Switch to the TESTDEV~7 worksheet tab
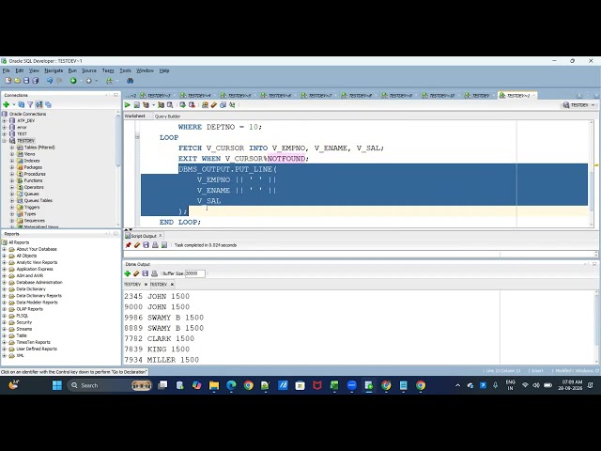The image size is (601, 451). coord(317,95)
